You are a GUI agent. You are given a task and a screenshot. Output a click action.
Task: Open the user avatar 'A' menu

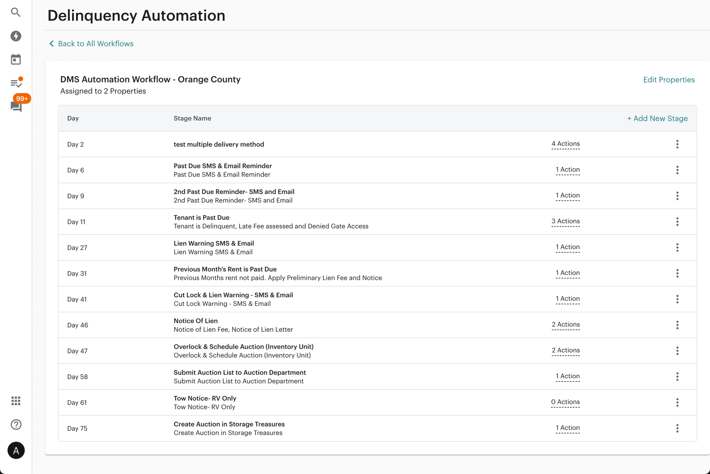click(16, 450)
